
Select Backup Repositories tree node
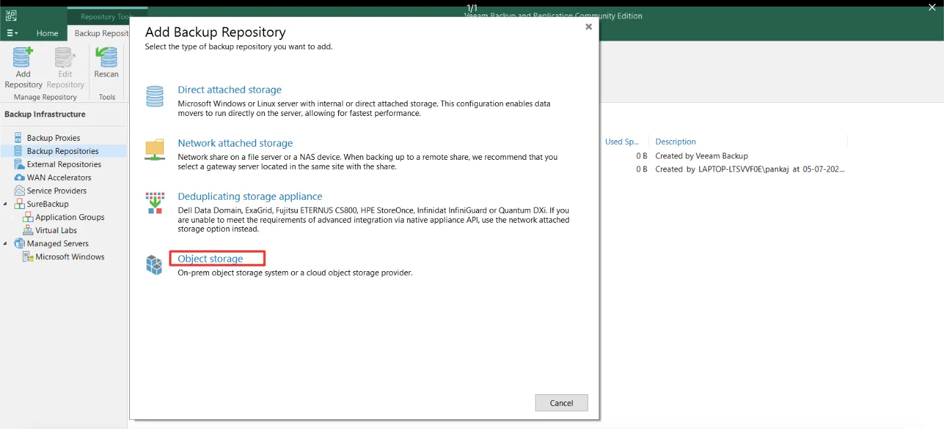click(x=62, y=151)
